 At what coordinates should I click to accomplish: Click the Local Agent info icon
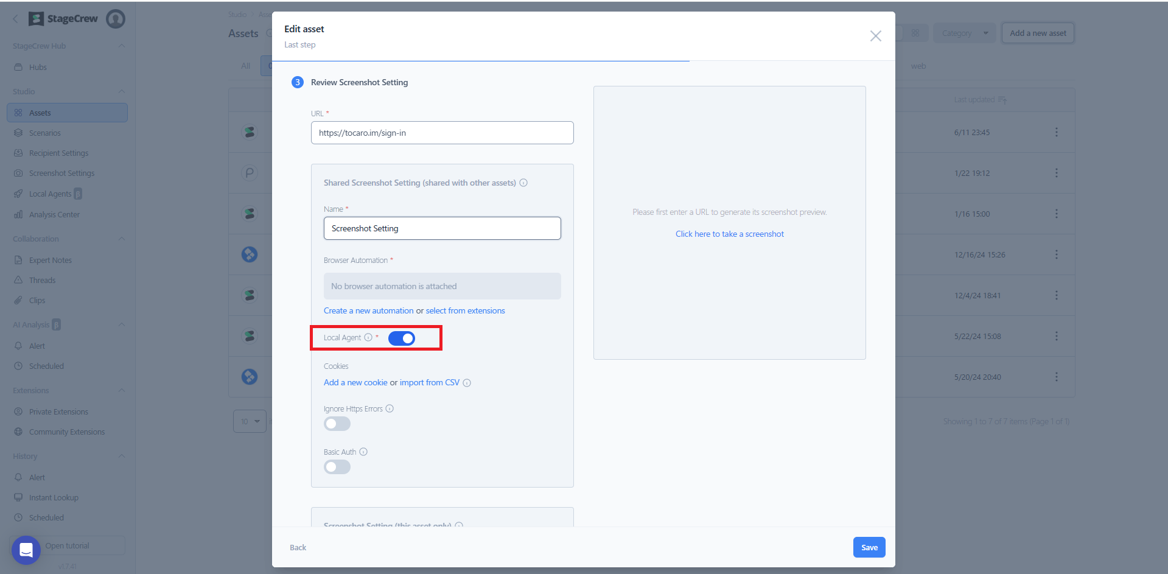pos(368,338)
